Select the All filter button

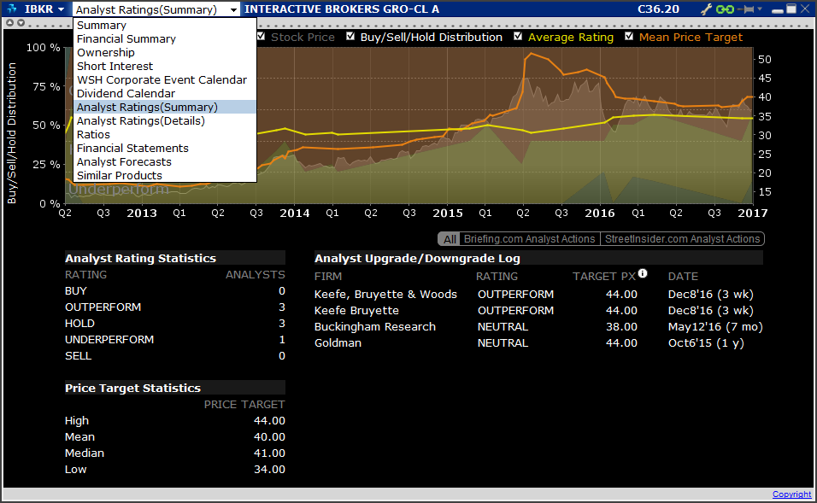click(x=449, y=239)
